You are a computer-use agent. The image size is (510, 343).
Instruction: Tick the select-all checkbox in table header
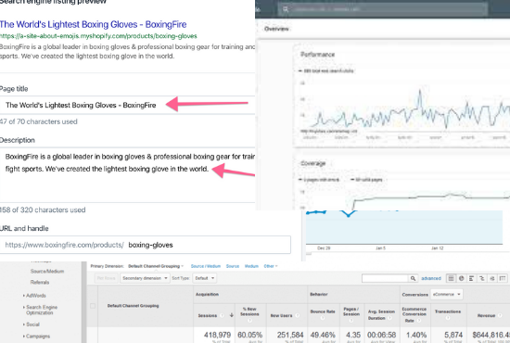93,306
